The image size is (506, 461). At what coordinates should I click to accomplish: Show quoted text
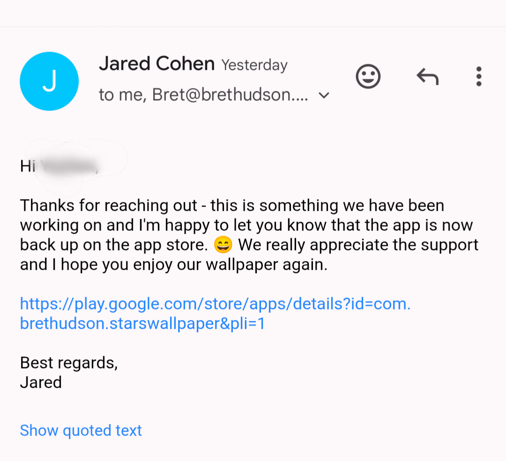81,431
